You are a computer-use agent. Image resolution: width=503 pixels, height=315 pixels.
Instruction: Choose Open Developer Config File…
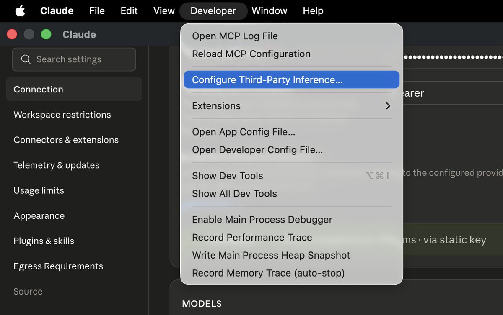(291, 150)
